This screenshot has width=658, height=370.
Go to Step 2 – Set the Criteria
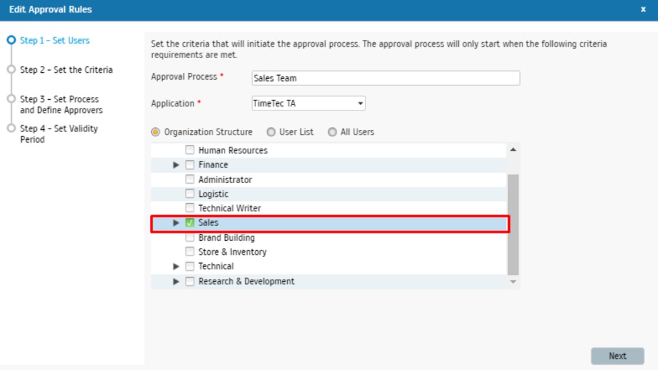point(66,70)
